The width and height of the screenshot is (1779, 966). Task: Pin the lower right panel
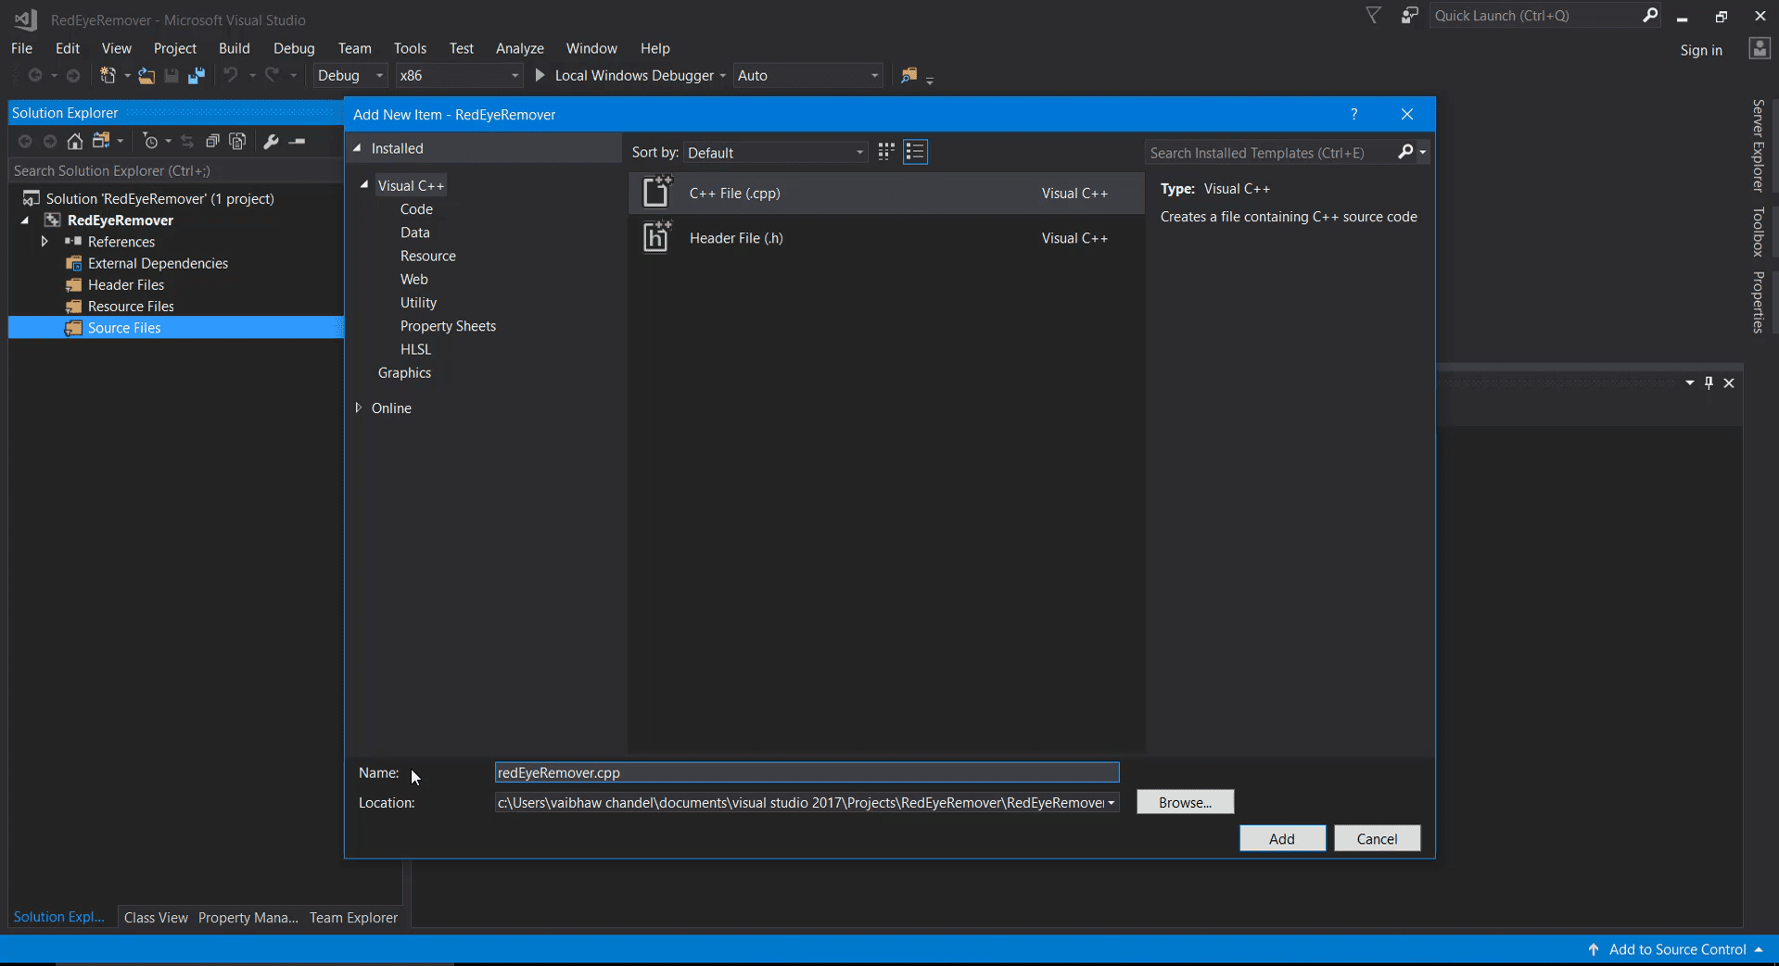(1709, 383)
